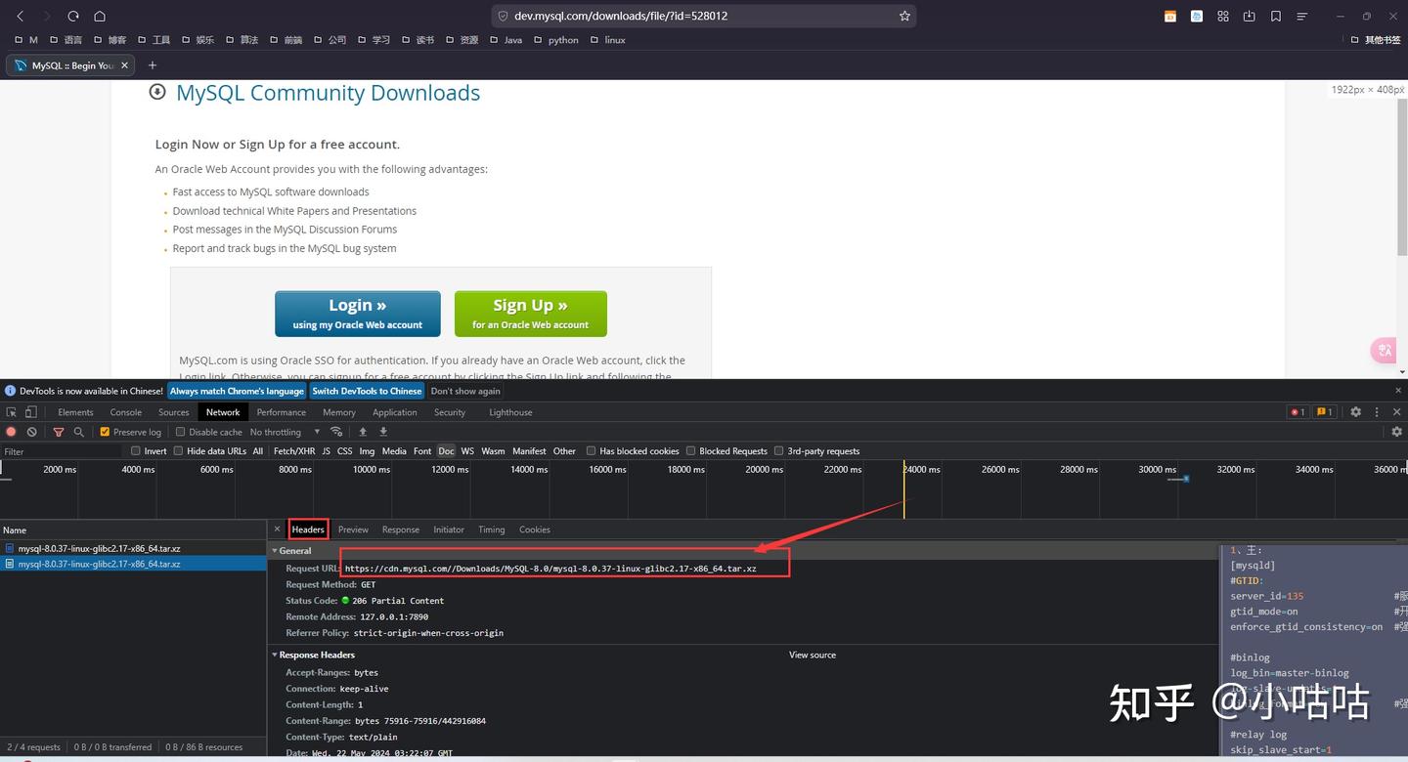The image size is (1408, 762).
Task: Click the Sign Up Oracle account button
Action: 530,314
